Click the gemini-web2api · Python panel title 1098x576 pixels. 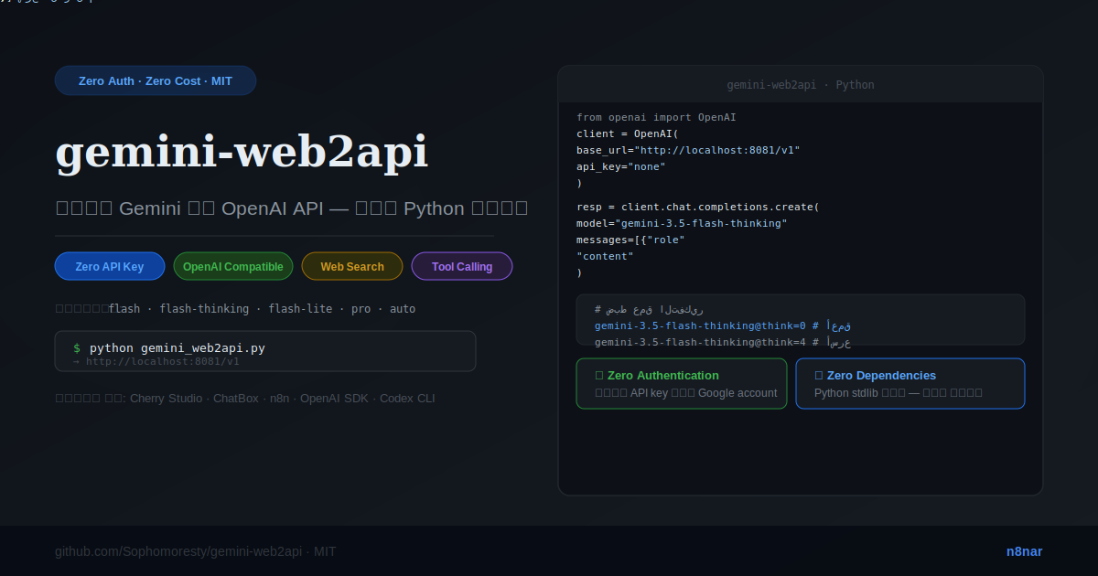coord(801,85)
